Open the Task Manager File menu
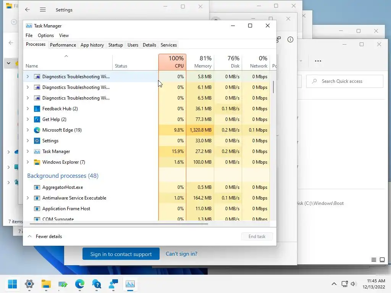The height and width of the screenshot is (293, 391). [x=29, y=35]
